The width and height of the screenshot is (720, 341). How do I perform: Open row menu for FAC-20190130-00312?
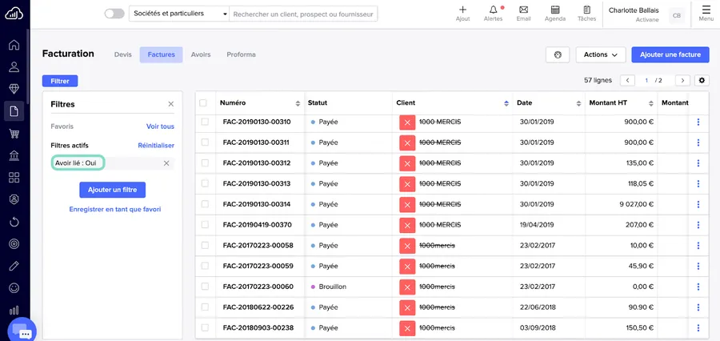[x=698, y=163]
